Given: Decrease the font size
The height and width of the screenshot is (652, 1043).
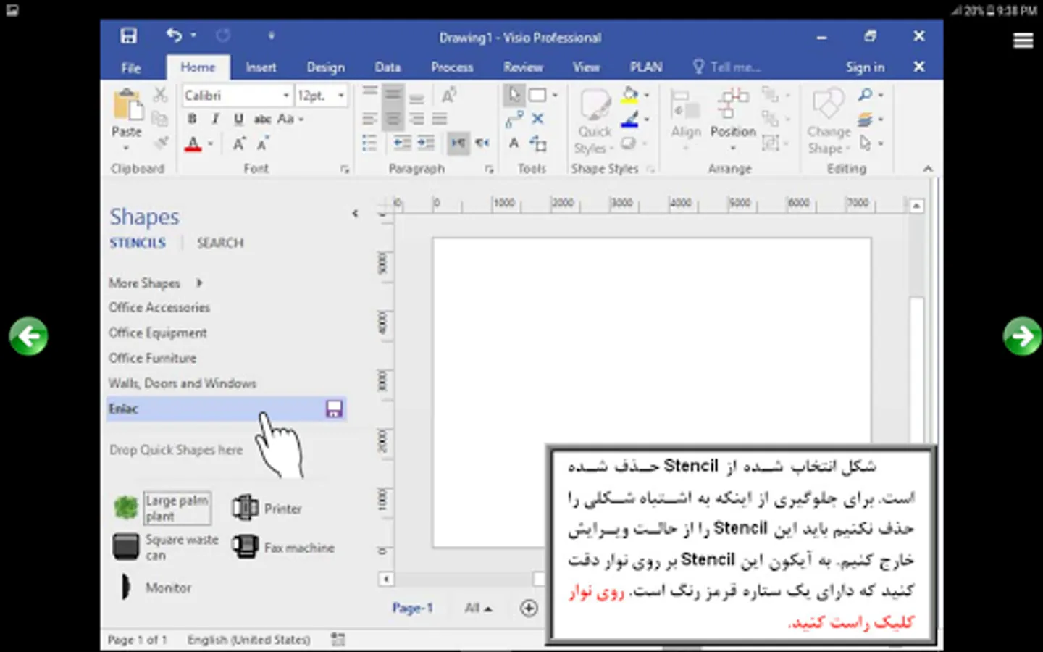Looking at the screenshot, I should click(262, 143).
